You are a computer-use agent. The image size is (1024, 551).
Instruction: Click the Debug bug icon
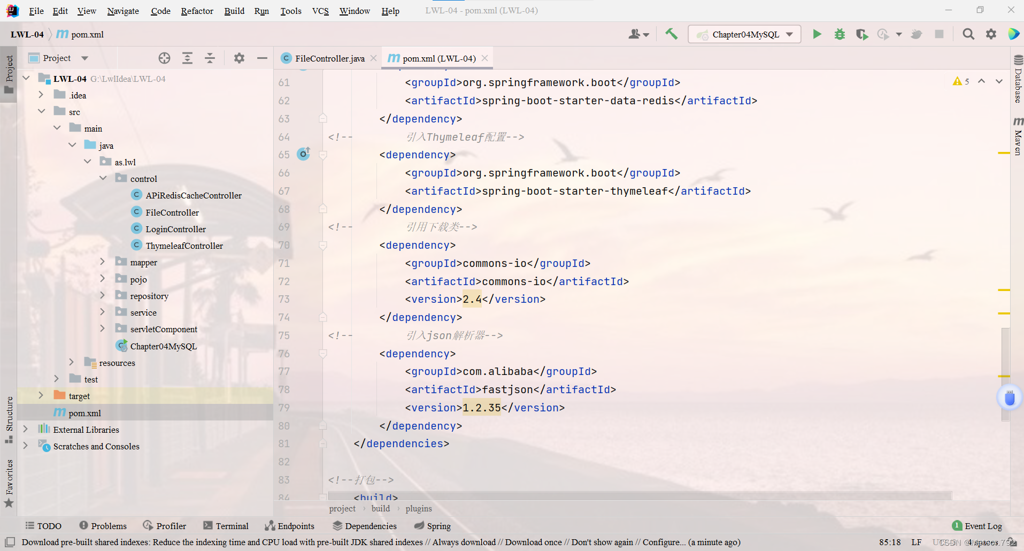(x=840, y=34)
